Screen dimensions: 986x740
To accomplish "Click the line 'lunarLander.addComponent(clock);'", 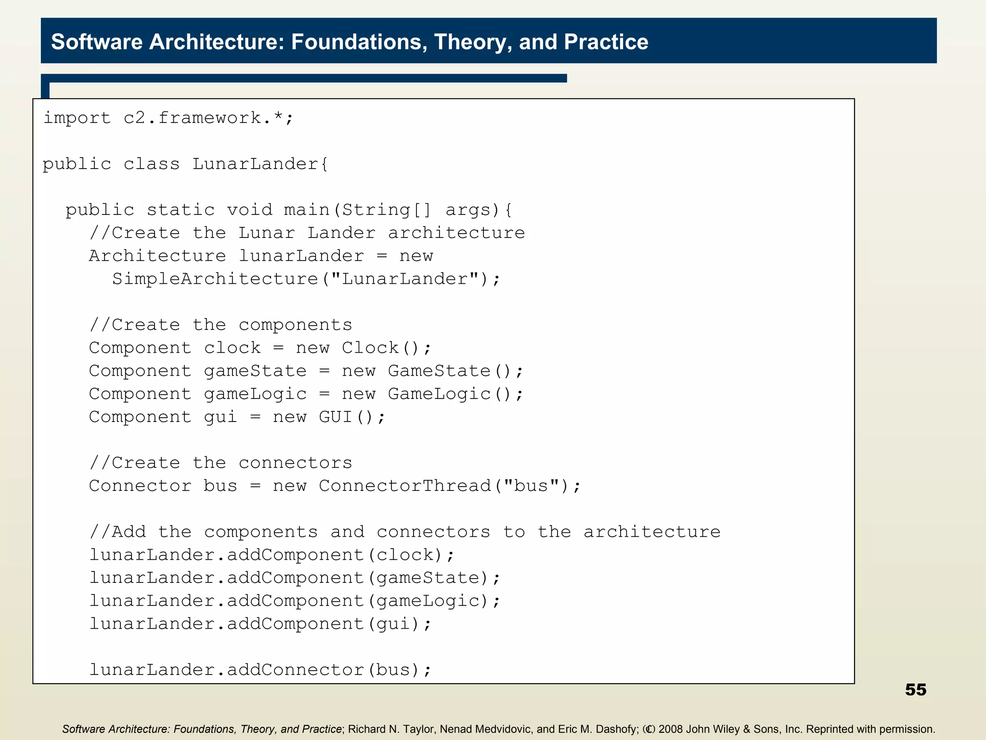I will coord(272,555).
